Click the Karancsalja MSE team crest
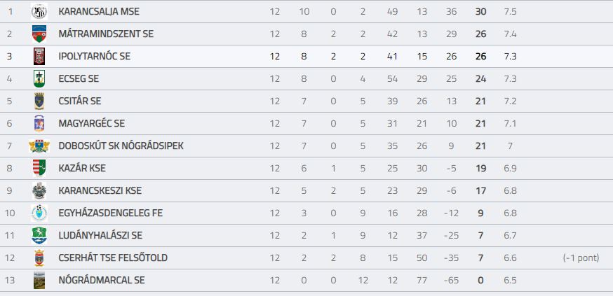 (x=39, y=12)
